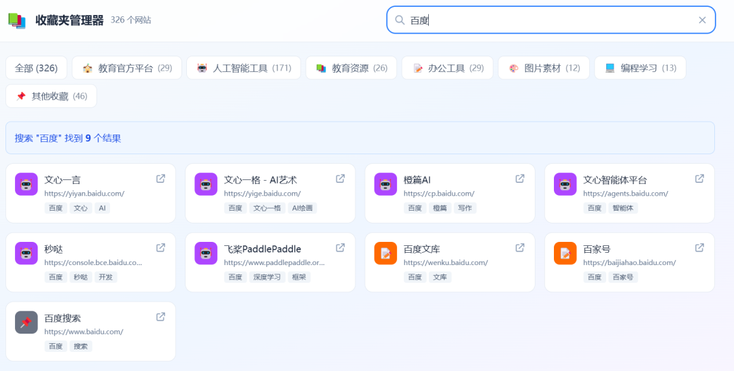Open the 文心一言 card title

pyautogui.click(x=63, y=180)
